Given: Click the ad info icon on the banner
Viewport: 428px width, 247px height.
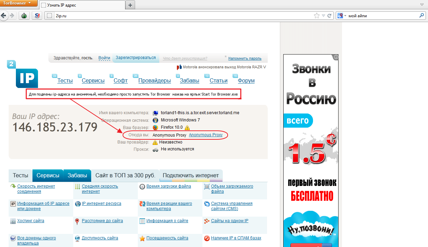Looking at the screenshot, I should pyautogui.click(x=336, y=57).
